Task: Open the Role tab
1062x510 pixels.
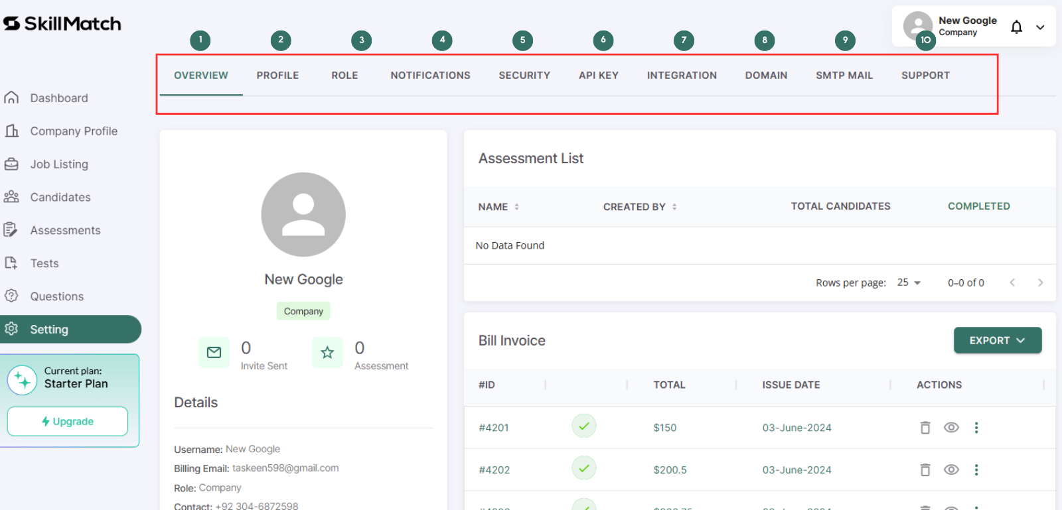Action: click(x=344, y=76)
